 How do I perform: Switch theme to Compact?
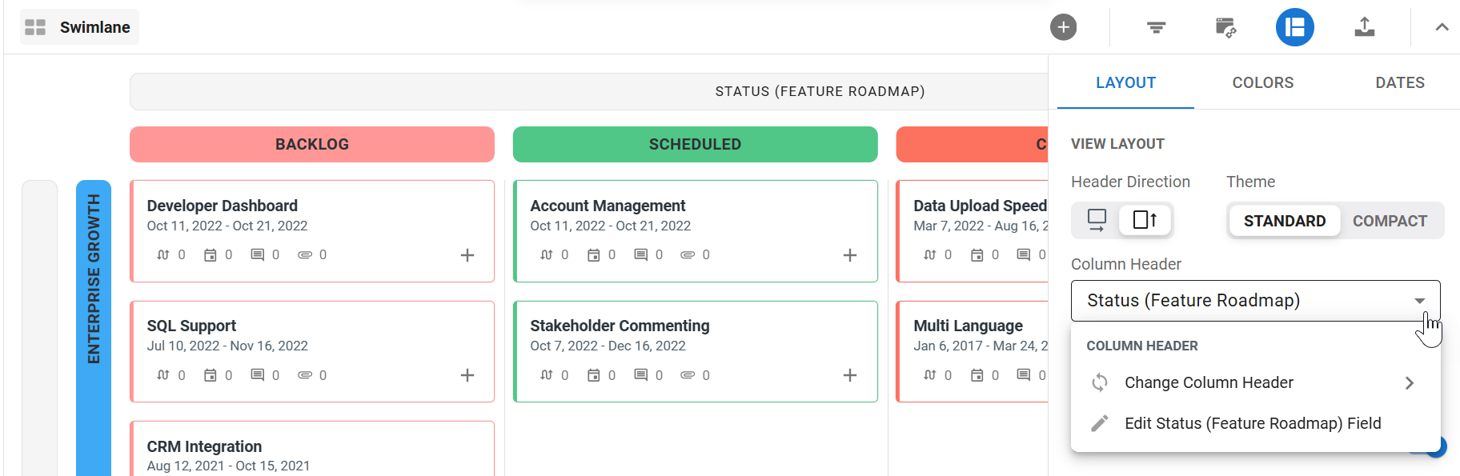click(x=1390, y=221)
